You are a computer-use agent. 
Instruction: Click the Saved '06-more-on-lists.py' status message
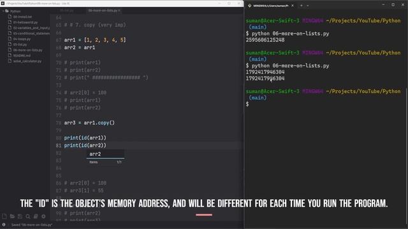(31, 225)
